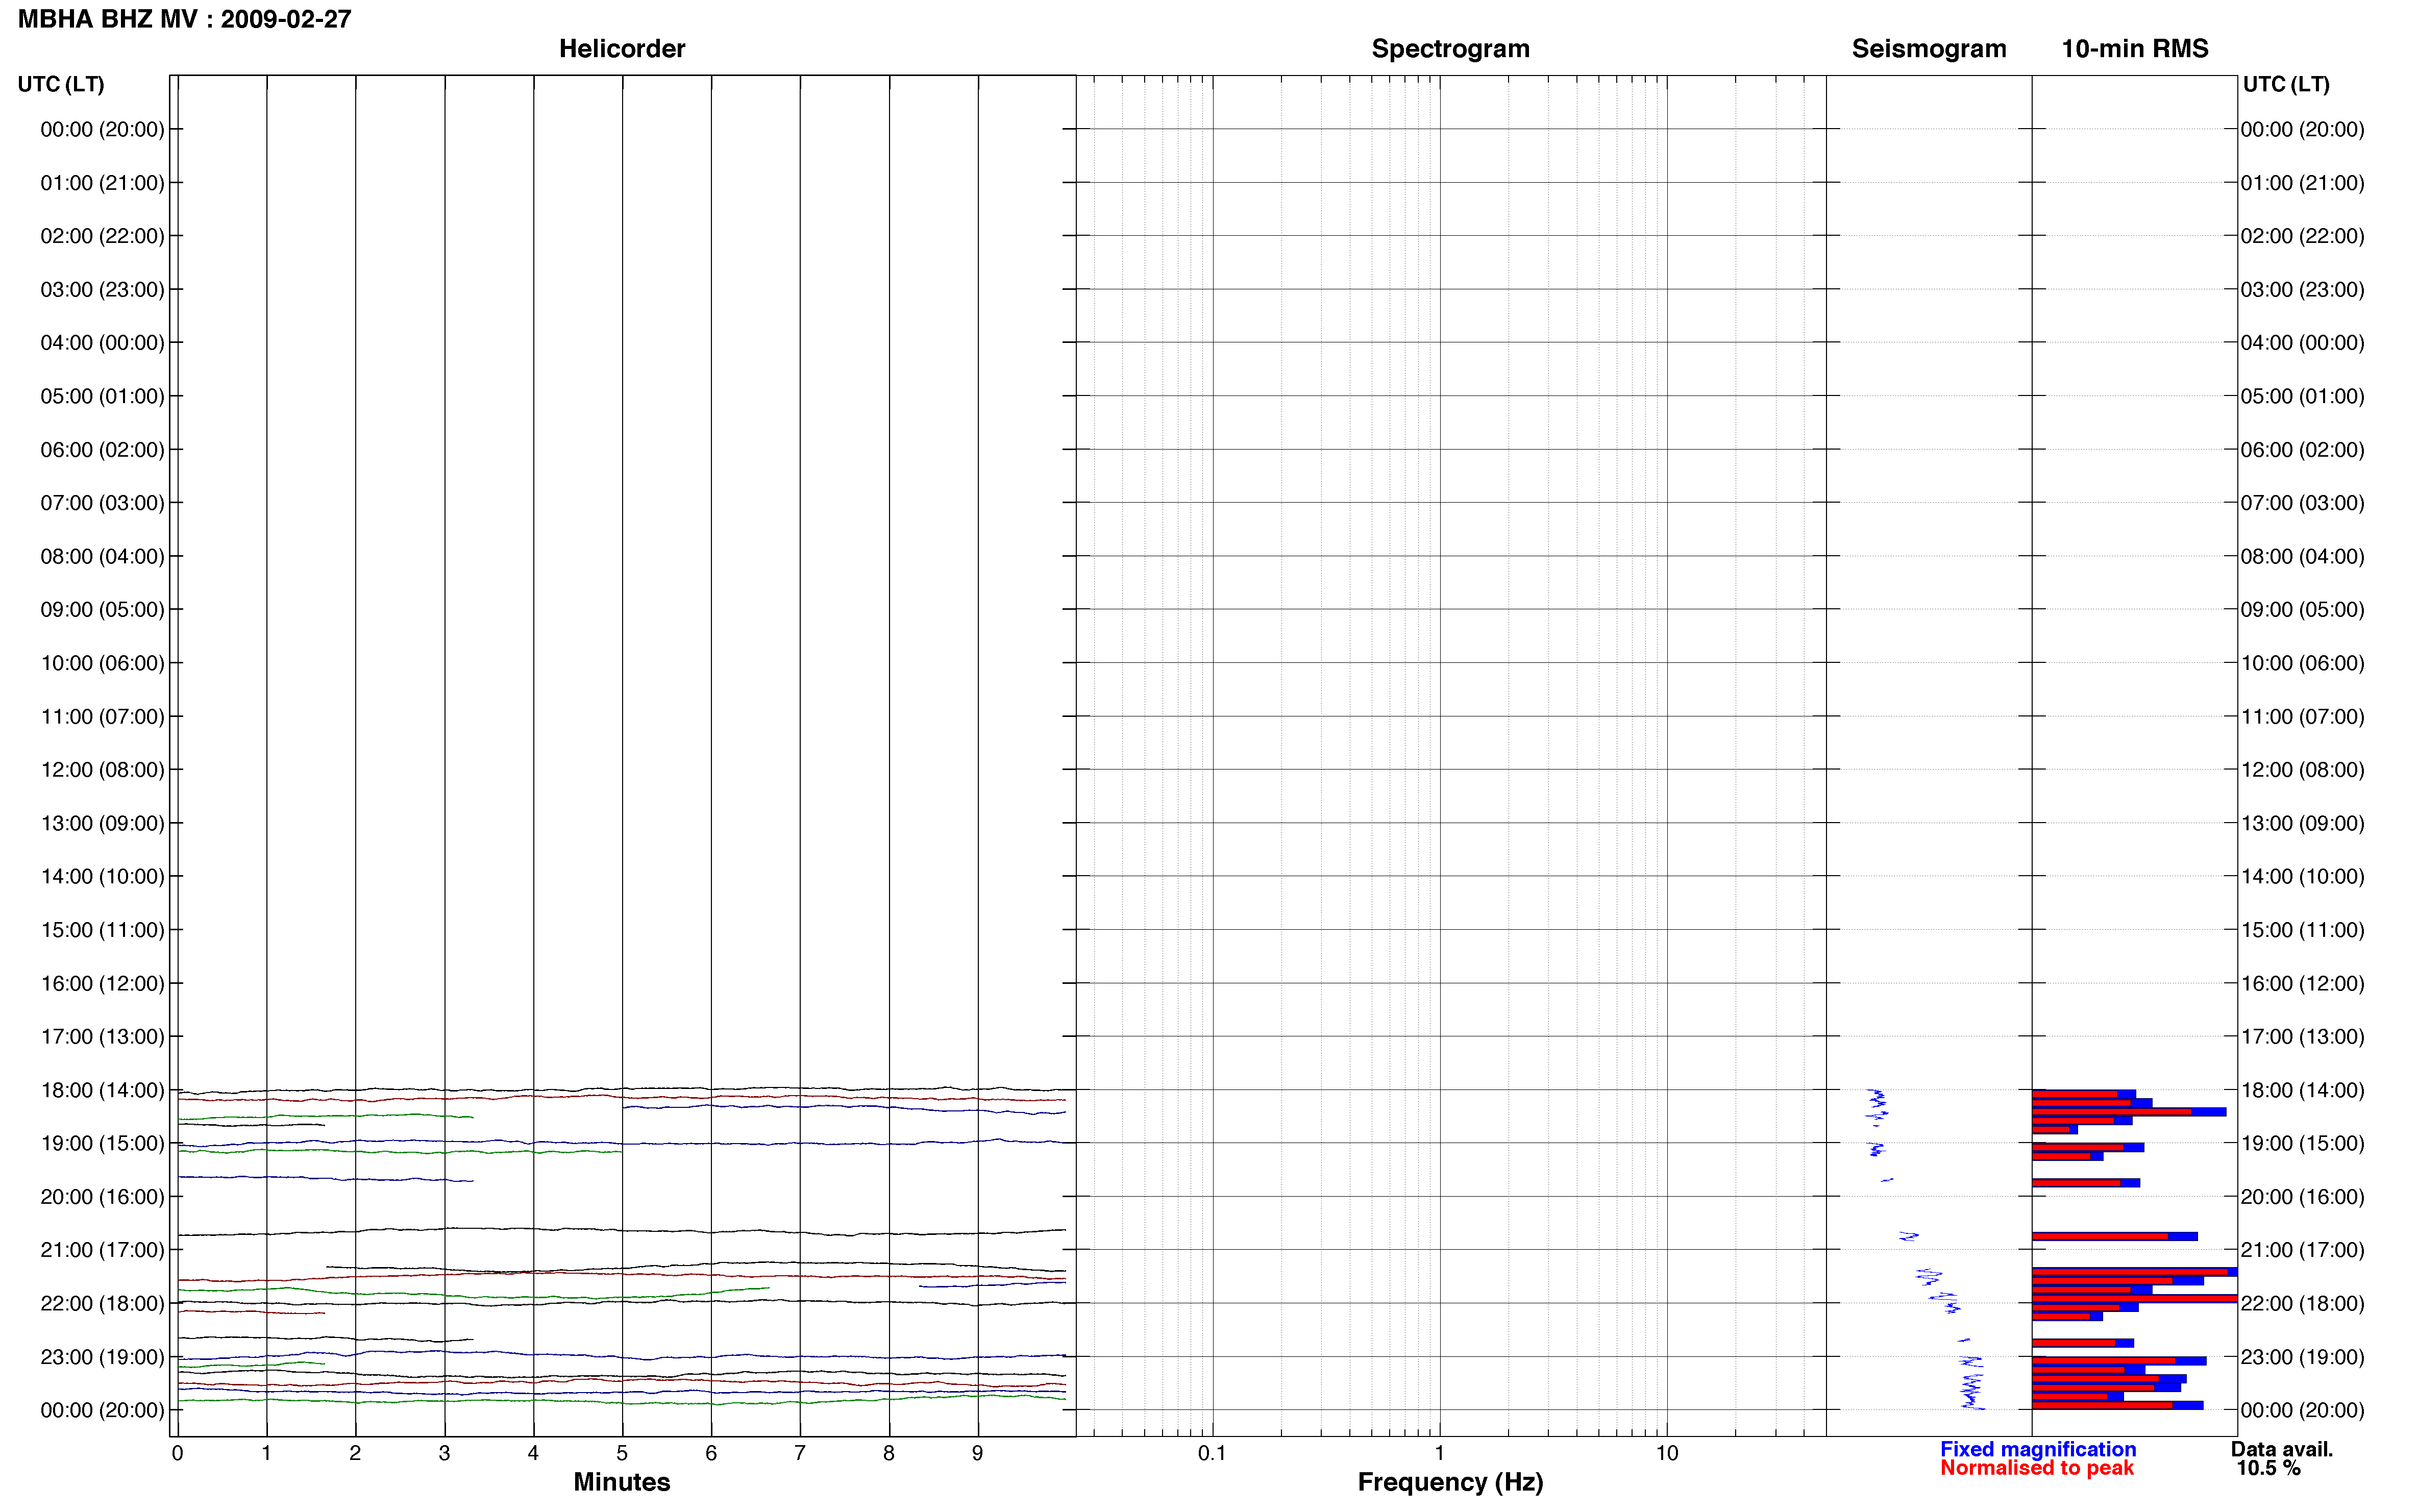The width and height of the screenshot is (2419, 1512).
Task: Click tick label 7 on the Minutes axis
Action: (x=800, y=1453)
